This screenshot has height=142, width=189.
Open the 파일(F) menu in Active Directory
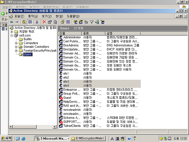[19, 16]
